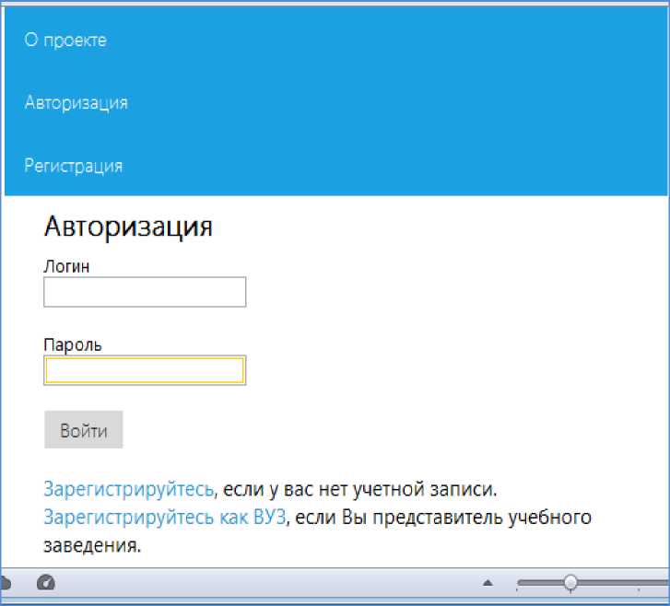Open the "О проекте" menu item

pyautogui.click(x=65, y=41)
